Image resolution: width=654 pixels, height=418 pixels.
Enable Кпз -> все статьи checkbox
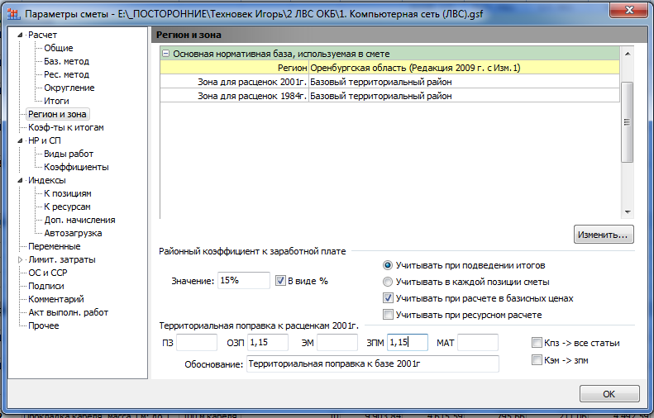tap(537, 343)
